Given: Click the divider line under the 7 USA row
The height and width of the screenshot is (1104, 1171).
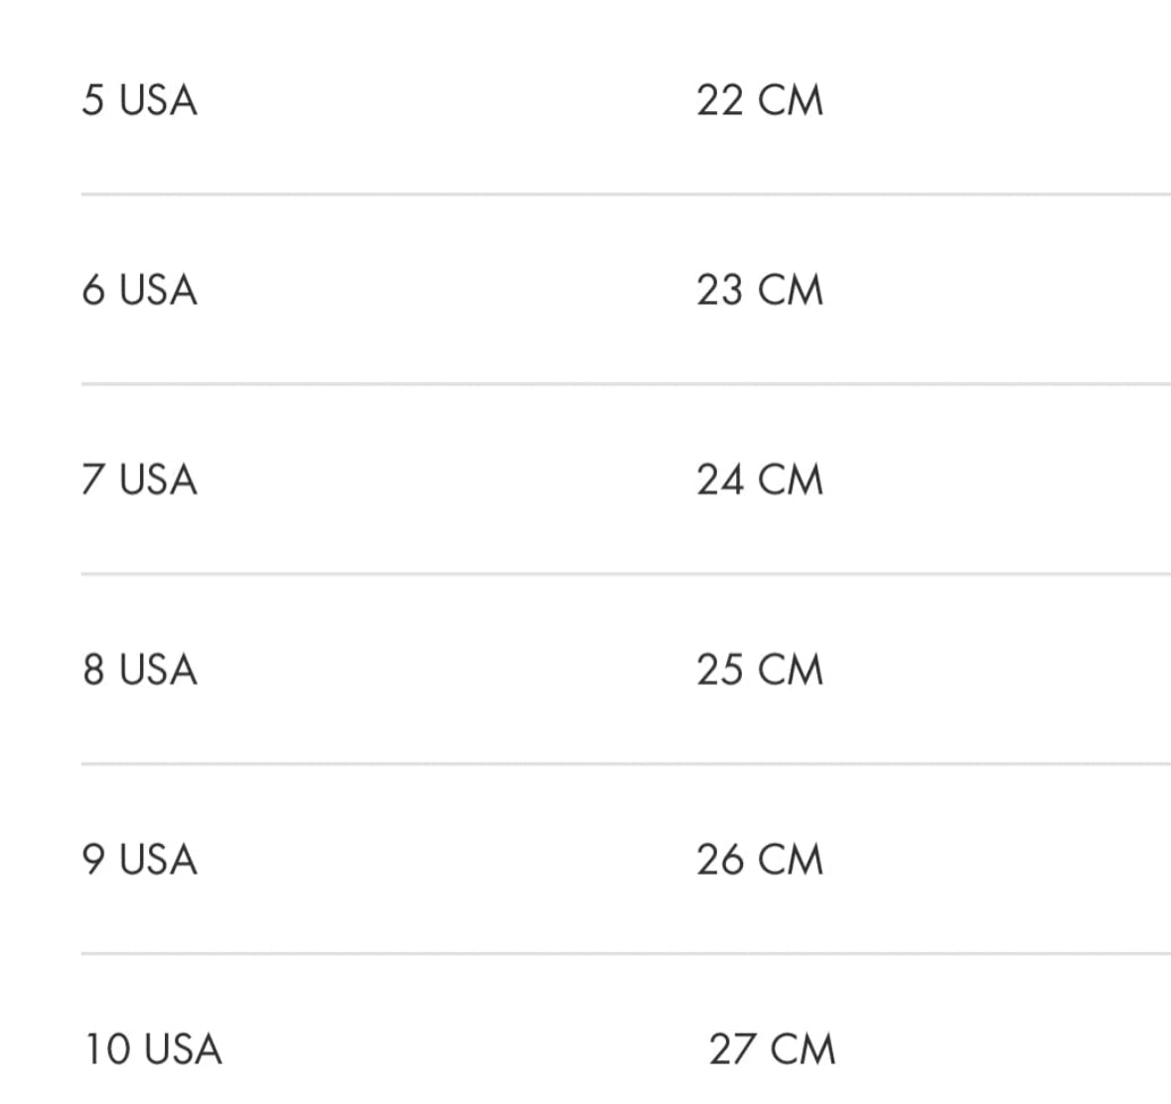Looking at the screenshot, I should [626, 574].
